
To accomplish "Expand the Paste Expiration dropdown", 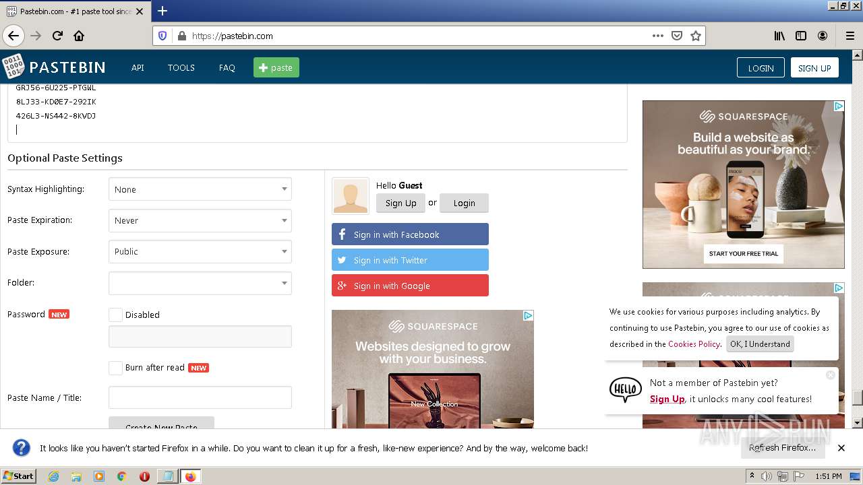I will pos(200,220).
